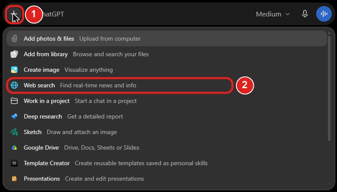Click 'Visualize anything' description

pyautogui.click(x=88, y=70)
